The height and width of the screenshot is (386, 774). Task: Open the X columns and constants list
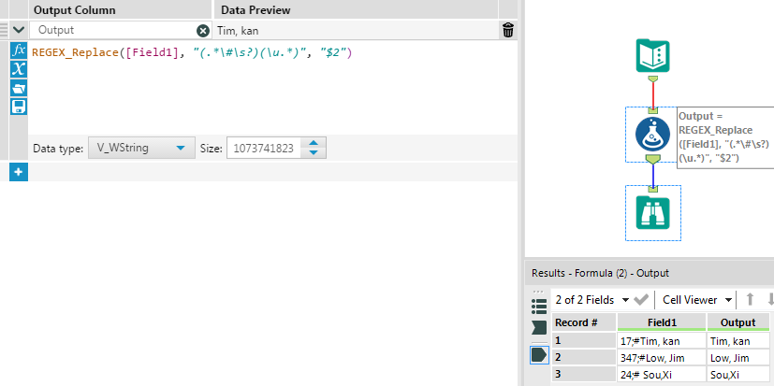click(19, 69)
